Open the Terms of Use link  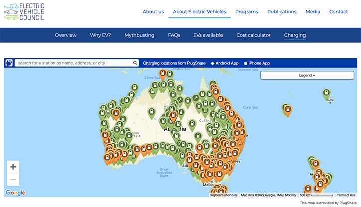pos(346,195)
